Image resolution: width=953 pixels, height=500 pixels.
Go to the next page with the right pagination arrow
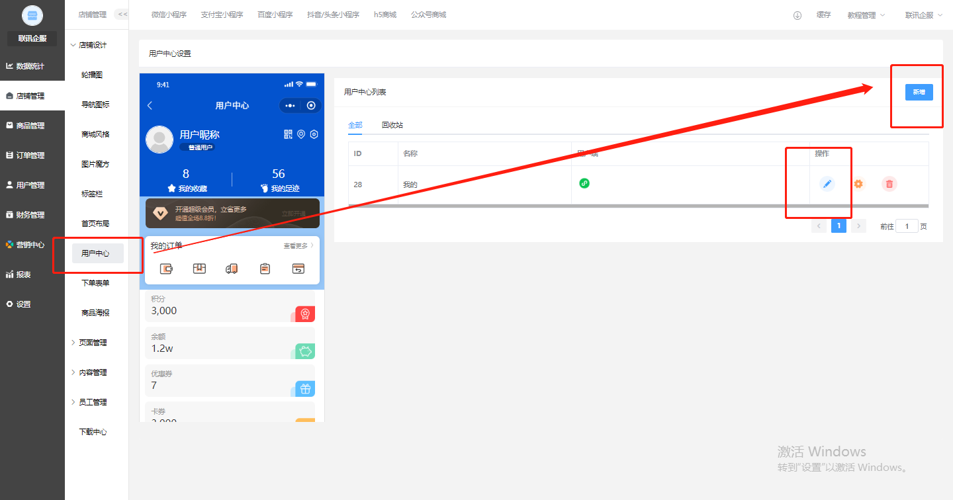(859, 226)
